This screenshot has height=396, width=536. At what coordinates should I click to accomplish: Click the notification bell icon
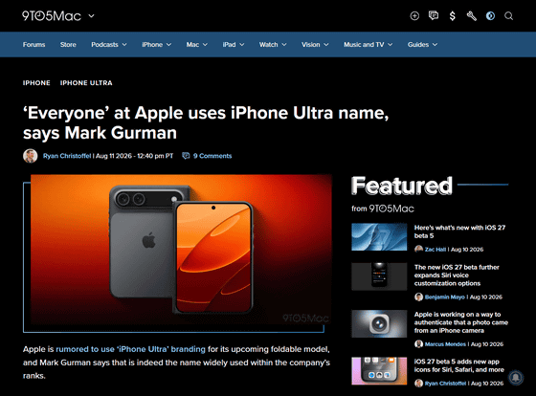coord(515,377)
